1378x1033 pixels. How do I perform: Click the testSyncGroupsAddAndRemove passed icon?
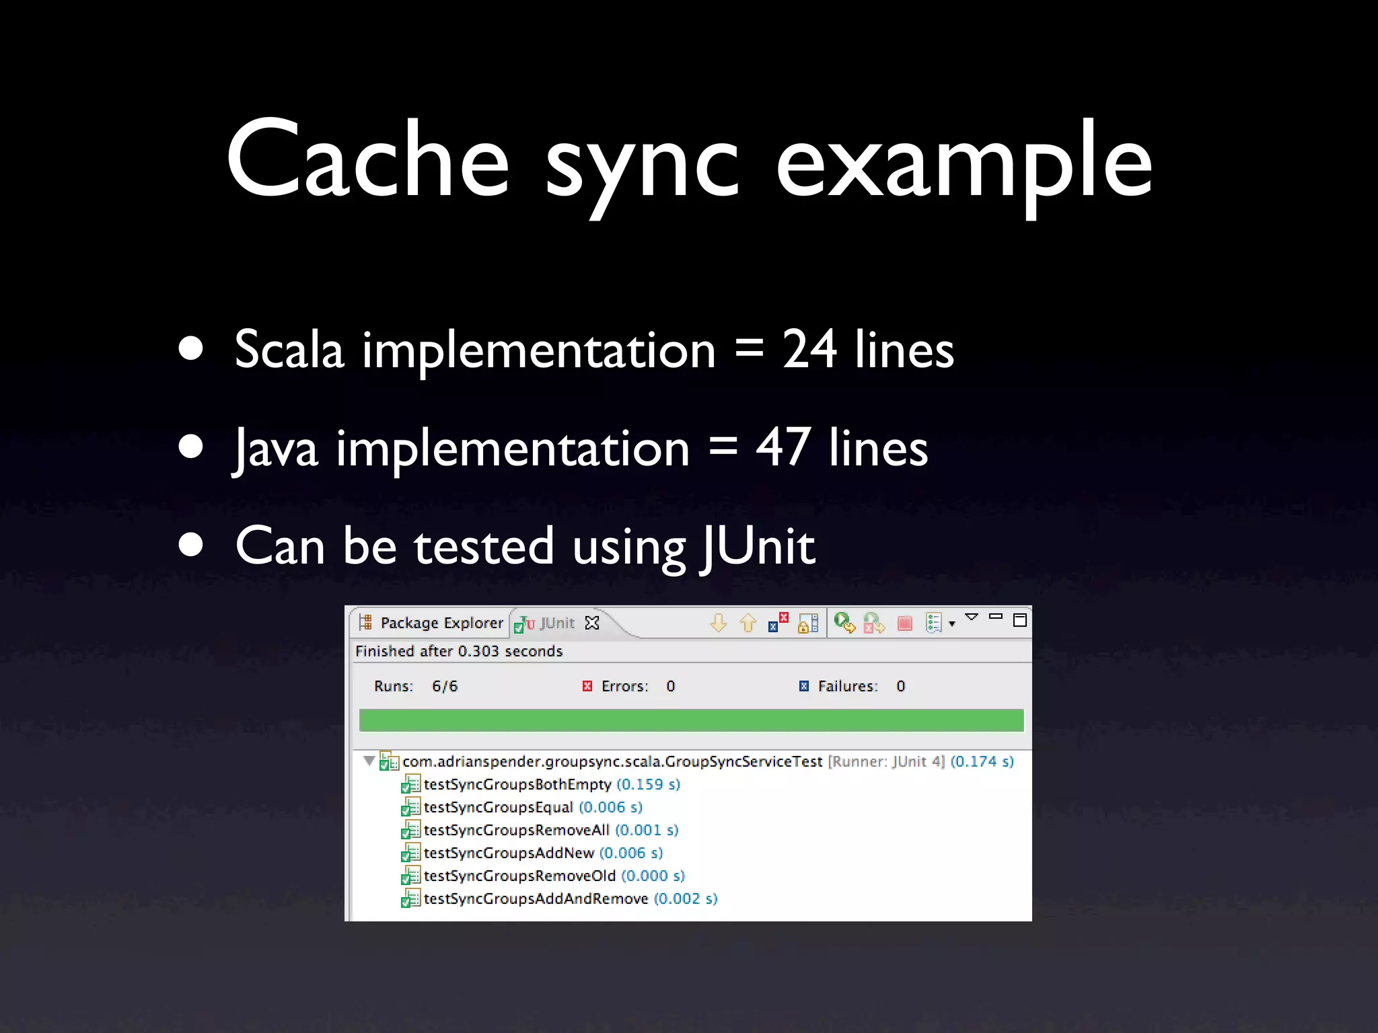point(410,898)
